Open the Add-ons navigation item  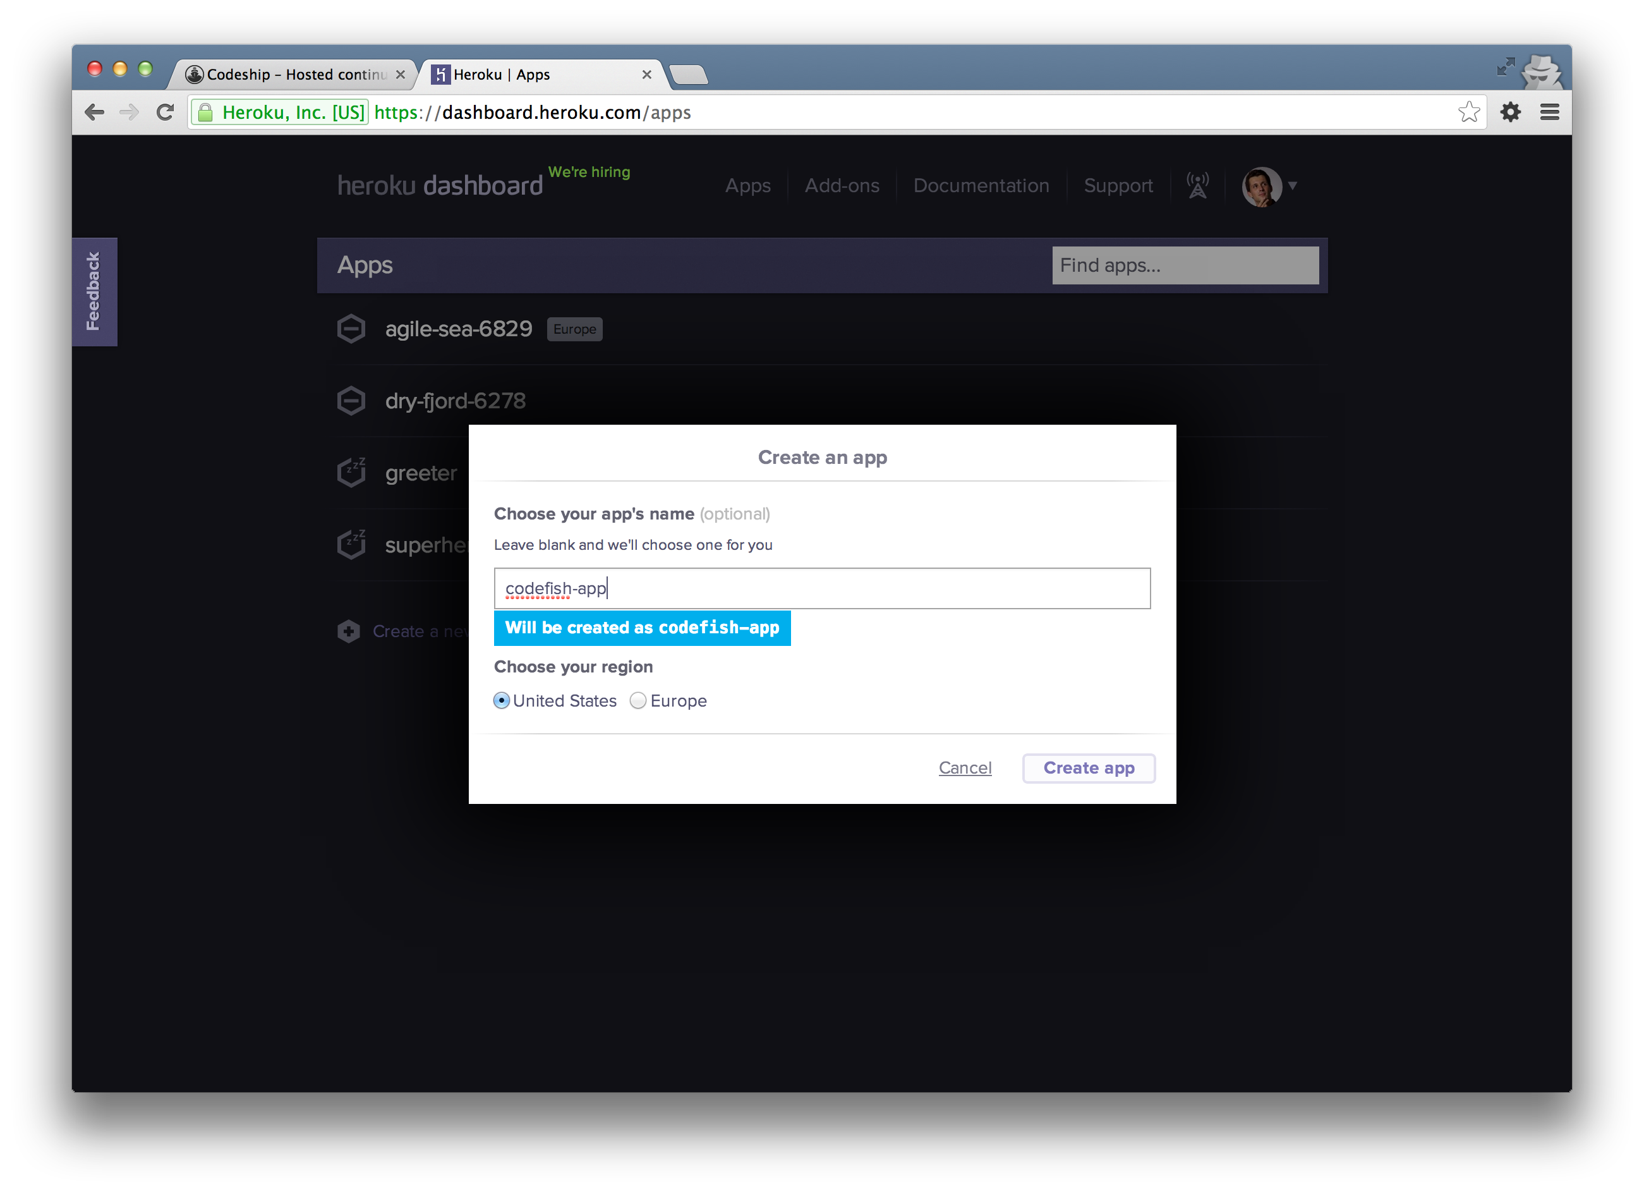point(842,186)
